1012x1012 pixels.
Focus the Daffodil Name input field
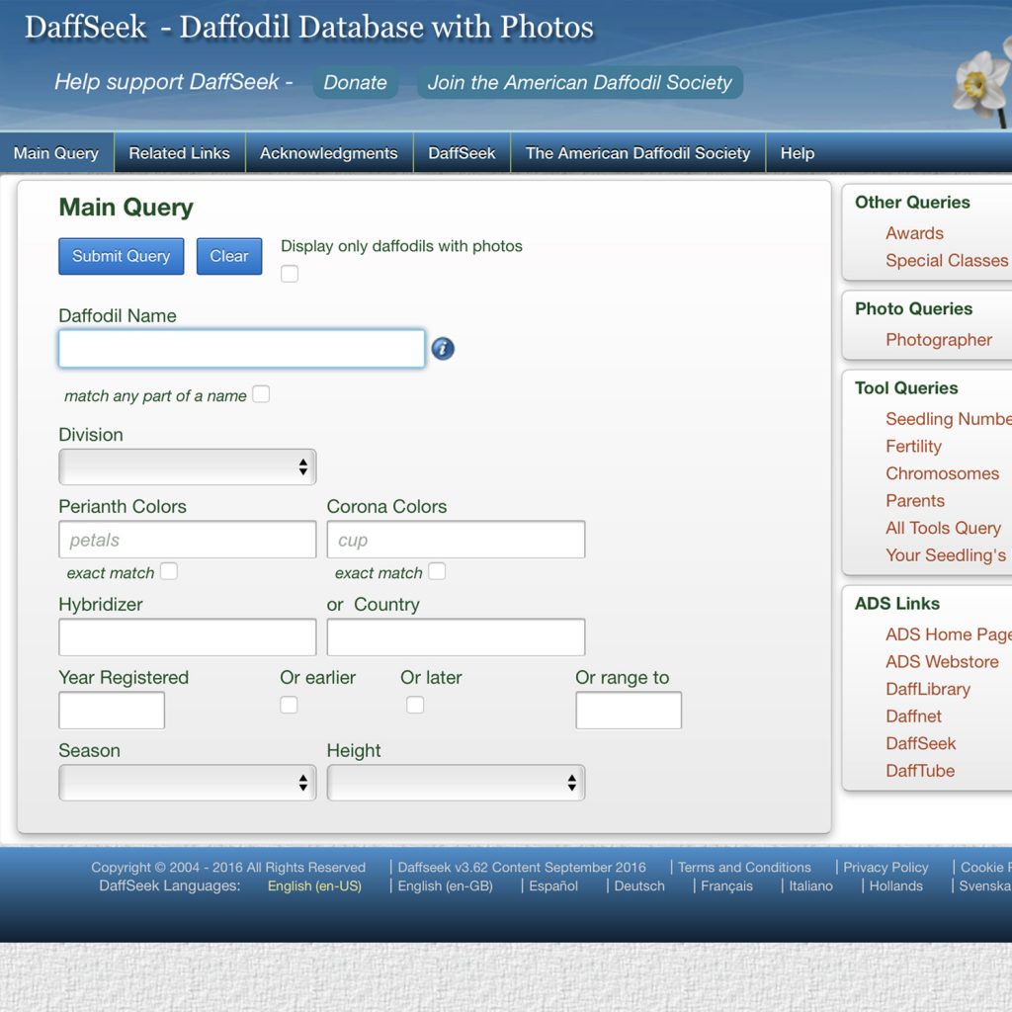coord(241,349)
